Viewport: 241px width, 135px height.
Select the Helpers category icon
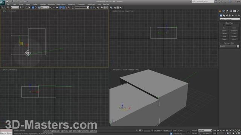pyautogui.click(x=233, y=15)
